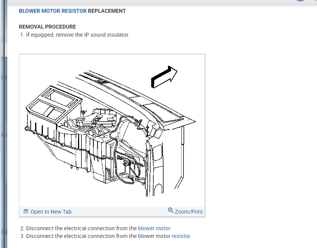The height and width of the screenshot is (248, 317).
Task: Select the REMOVAL PROCEDURE heading text
Action: tap(47, 27)
